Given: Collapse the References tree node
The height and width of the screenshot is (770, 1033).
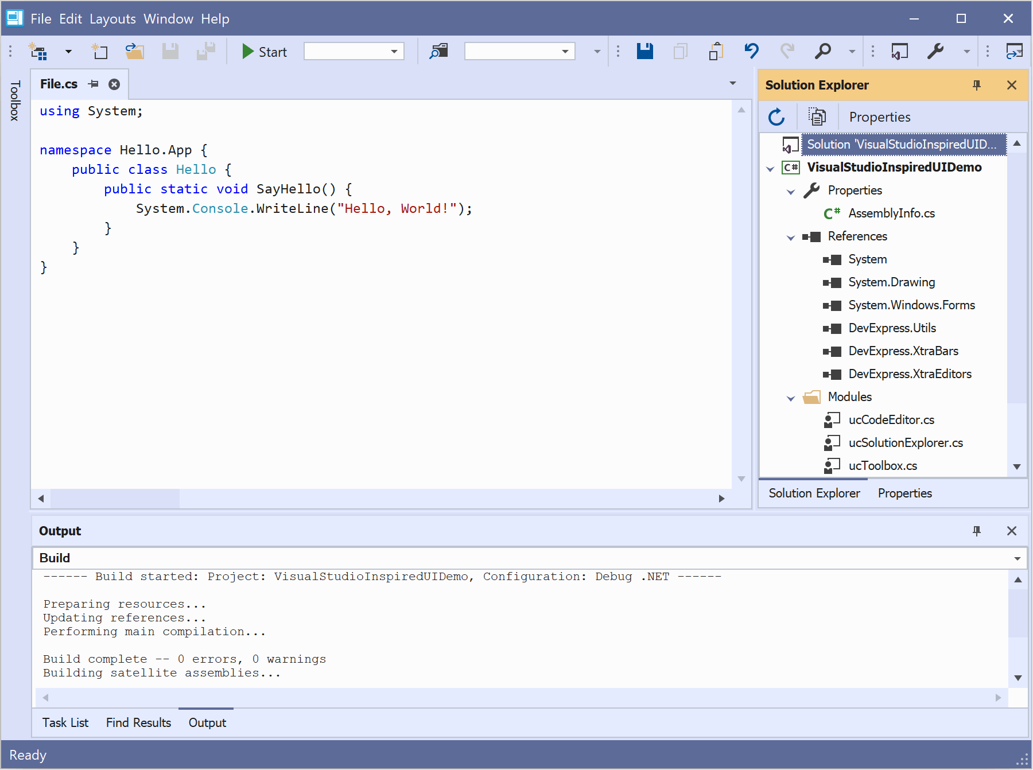Looking at the screenshot, I should 791,237.
